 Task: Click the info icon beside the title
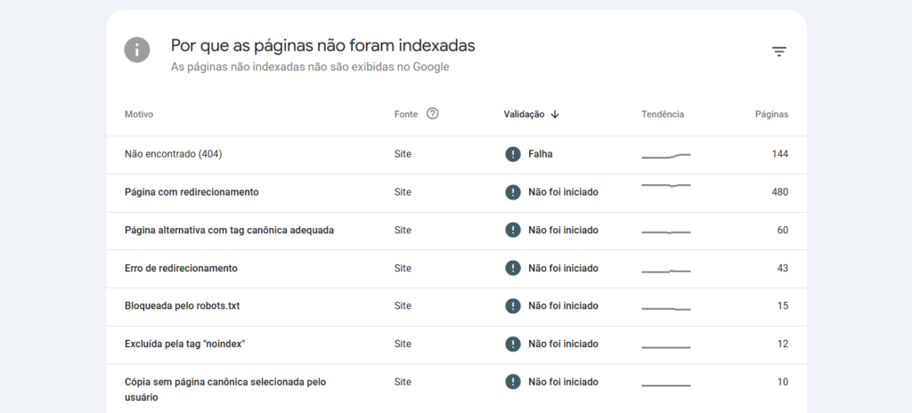[x=137, y=50]
